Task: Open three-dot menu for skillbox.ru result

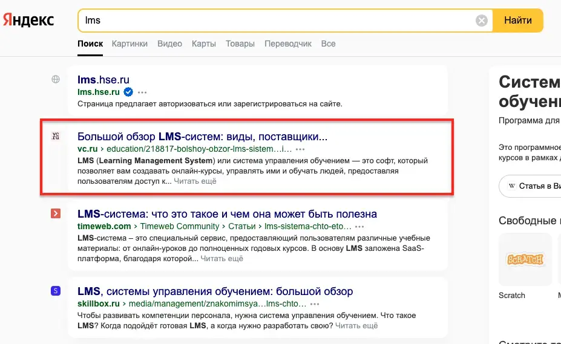Action: click(315, 303)
